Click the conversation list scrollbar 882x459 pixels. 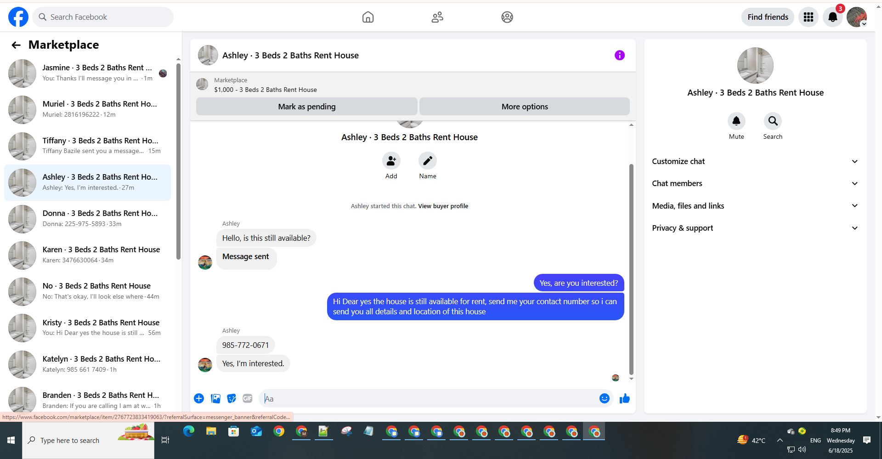point(178,161)
